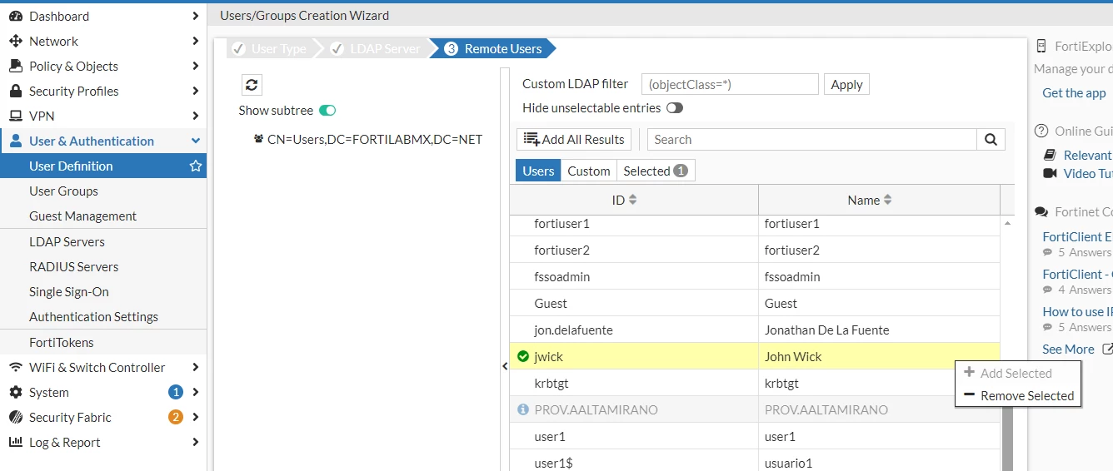
Task: Click the green check icon beside jwick
Action: (x=523, y=356)
